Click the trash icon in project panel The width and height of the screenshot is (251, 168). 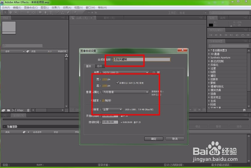tap(28, 110)
